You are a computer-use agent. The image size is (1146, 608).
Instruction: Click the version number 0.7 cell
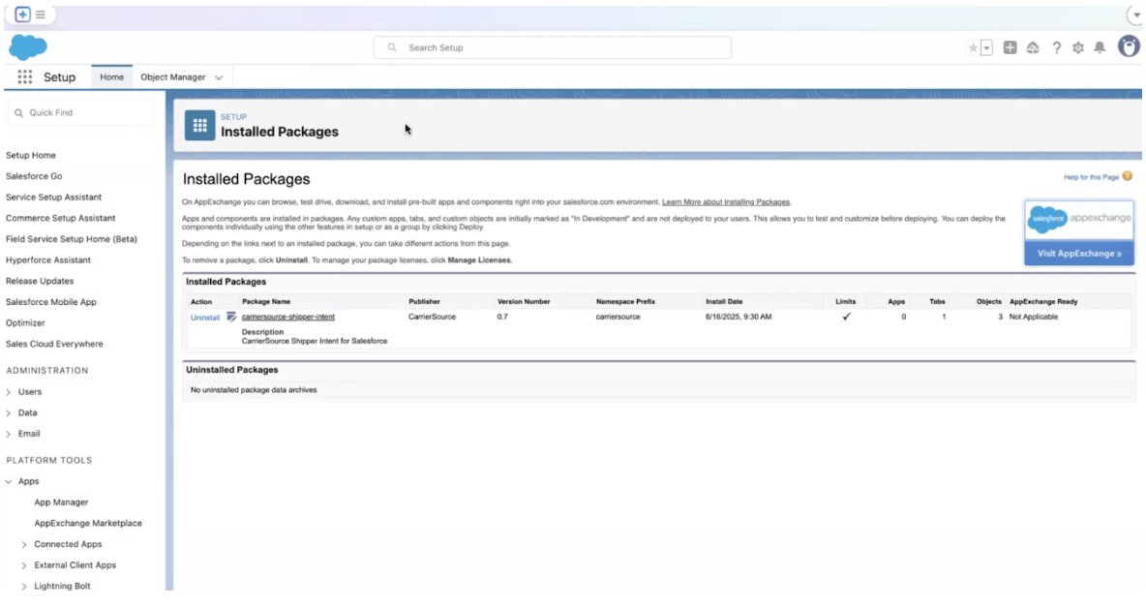pyautogui.click(x=503, y=318)
